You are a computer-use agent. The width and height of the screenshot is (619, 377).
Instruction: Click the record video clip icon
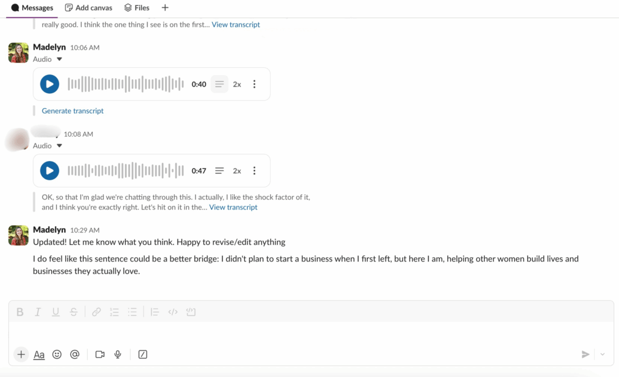click(100, 354)
